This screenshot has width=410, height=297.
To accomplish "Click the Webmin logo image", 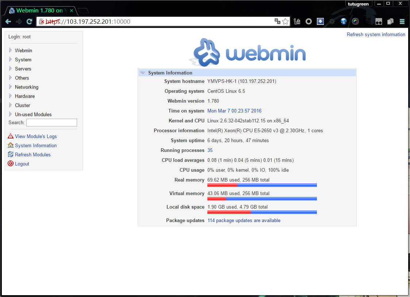I will point(247,52).
